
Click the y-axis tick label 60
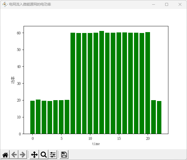(18, 33)
